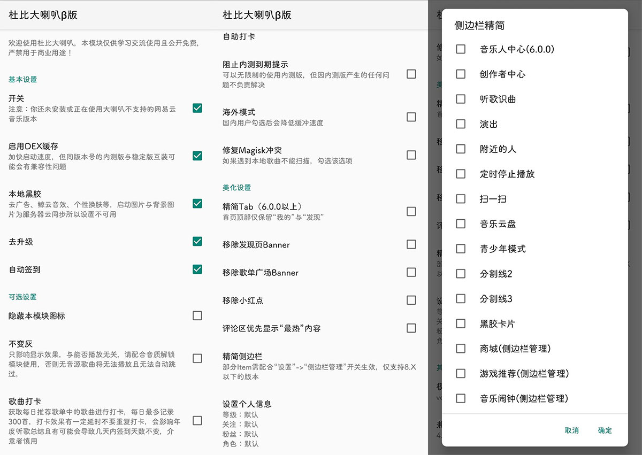Check 听歌识曲 in the dialog

point(460,99)
